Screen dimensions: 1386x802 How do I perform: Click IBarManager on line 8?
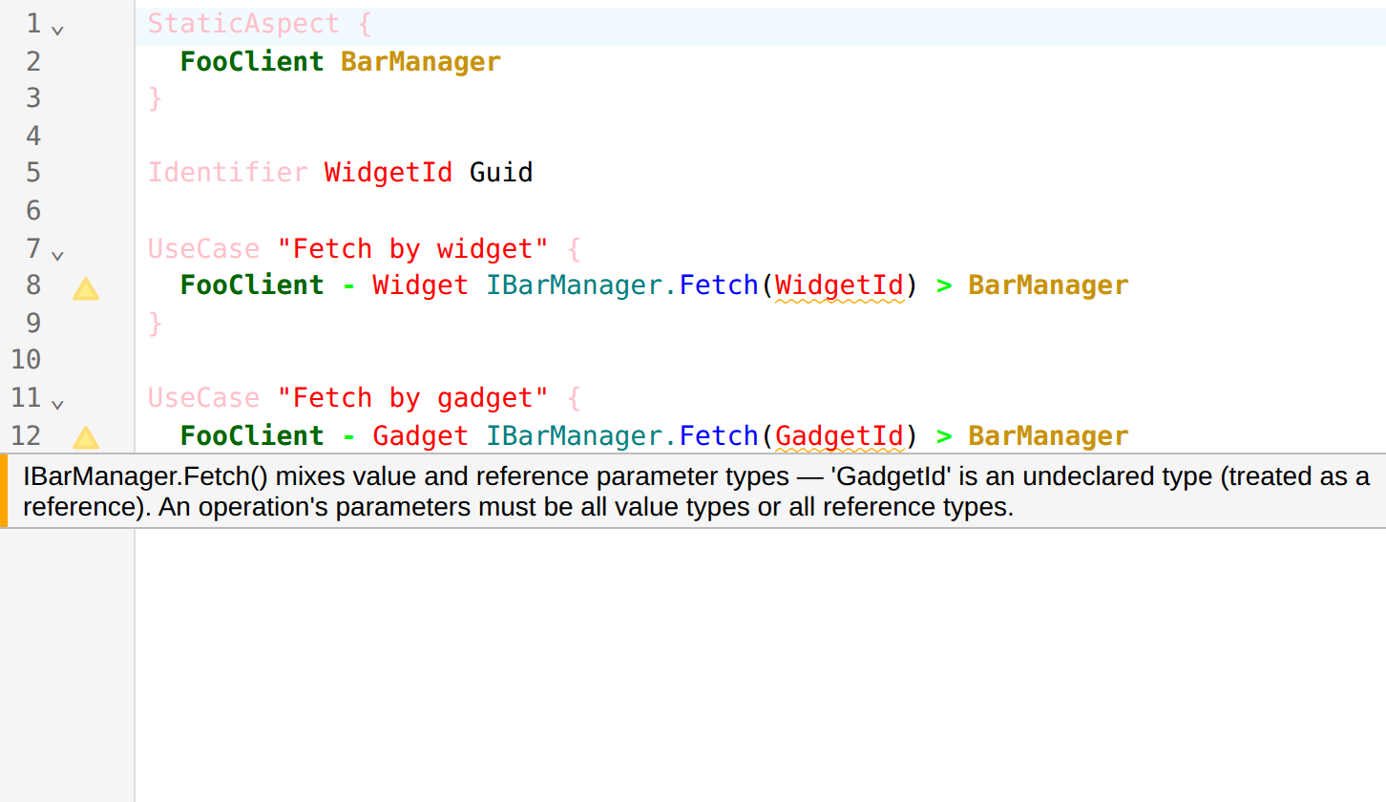point(574,285)
